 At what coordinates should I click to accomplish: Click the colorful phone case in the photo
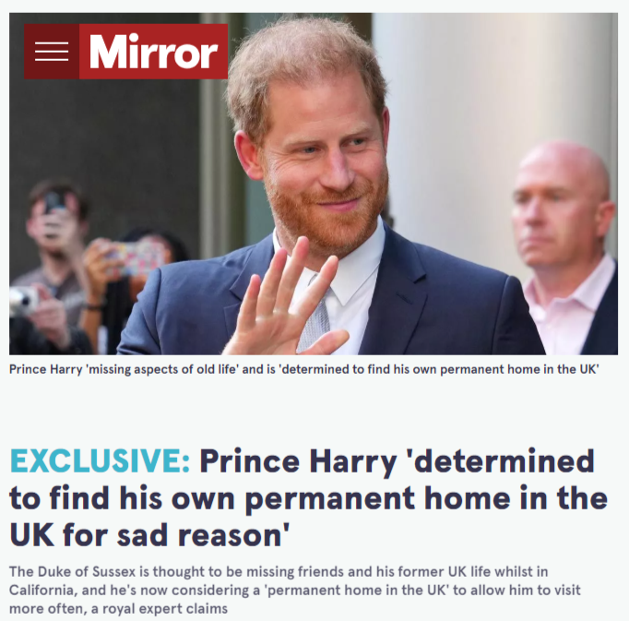tap(136, 256)
